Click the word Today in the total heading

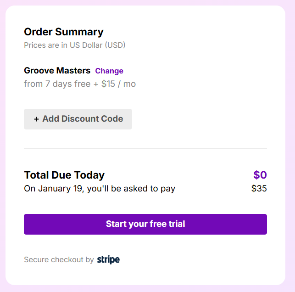pos(89,175)
